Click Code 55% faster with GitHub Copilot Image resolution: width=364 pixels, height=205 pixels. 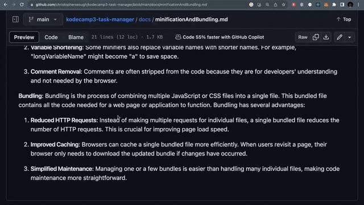coord(220,37)
